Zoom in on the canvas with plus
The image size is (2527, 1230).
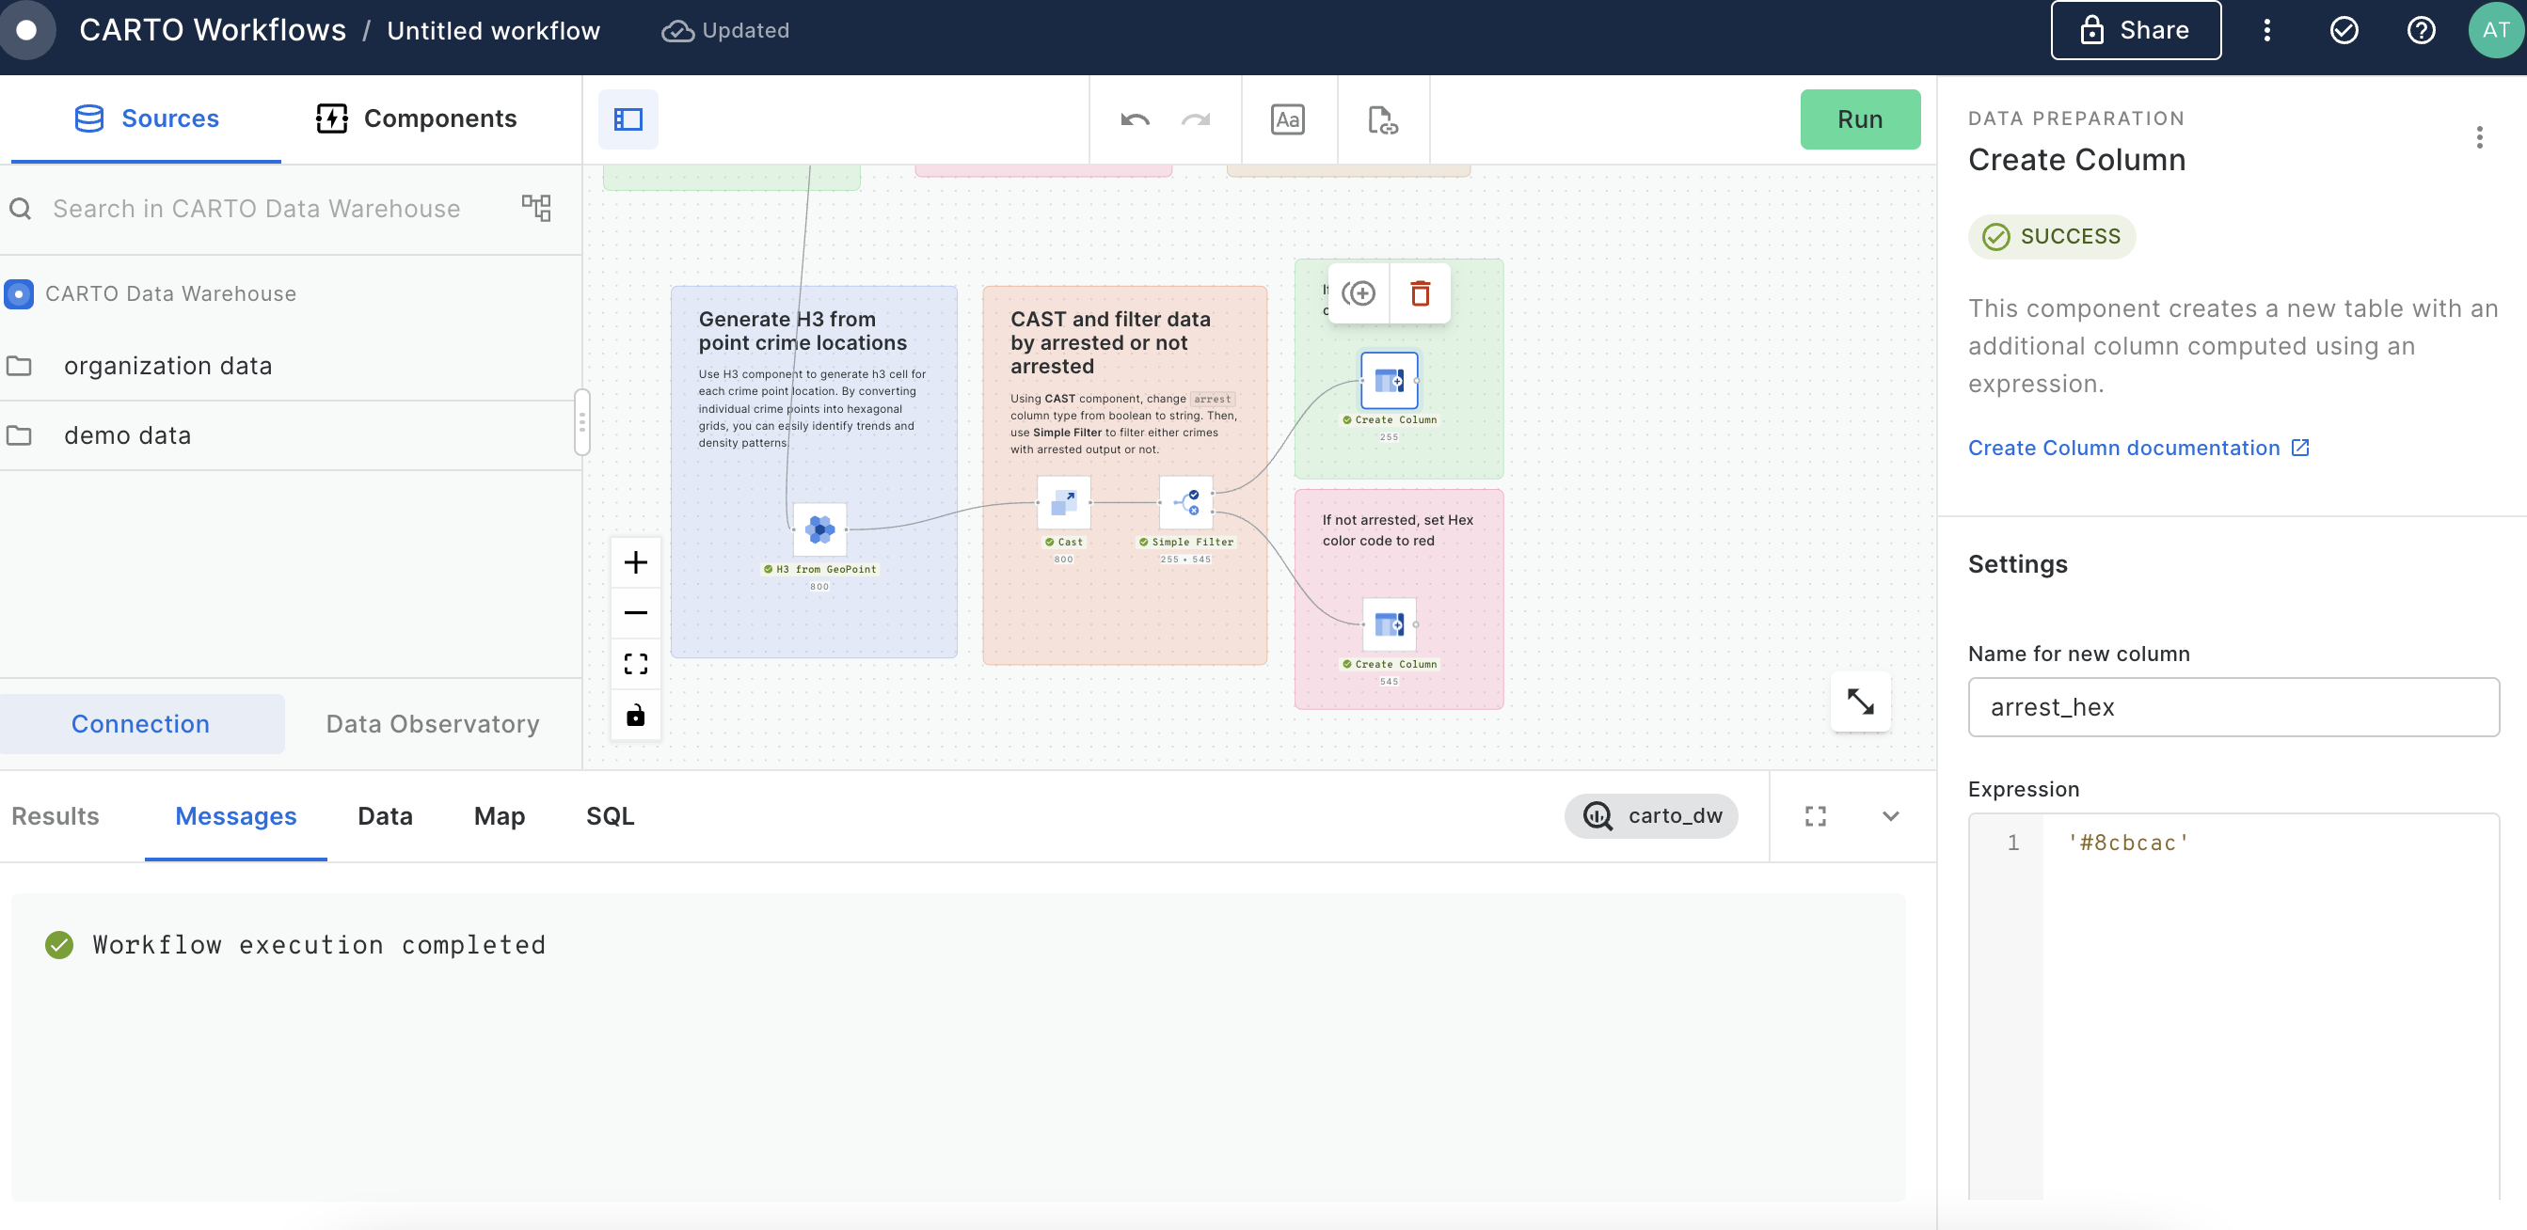pyautogui.click(x=636, y=563)
